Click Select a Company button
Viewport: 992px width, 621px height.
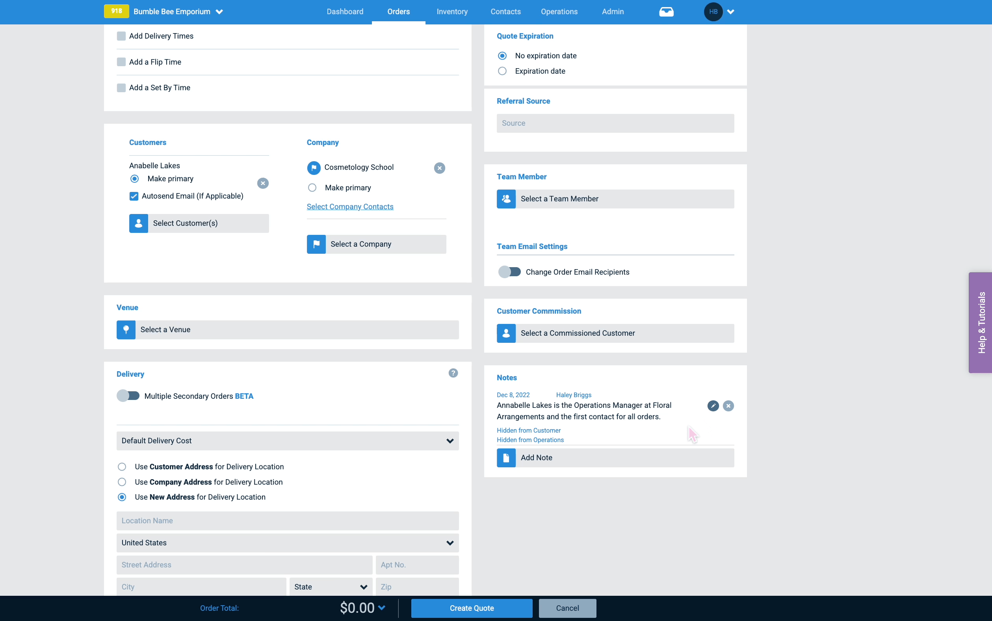[377, 244]
